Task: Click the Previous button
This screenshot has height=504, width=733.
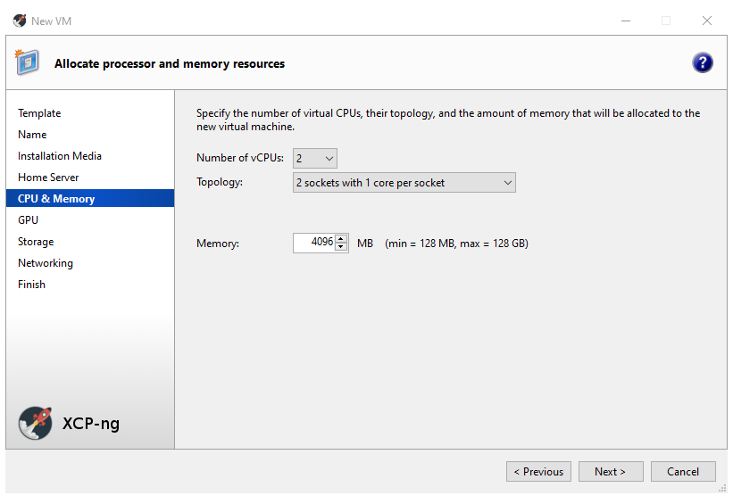Action: point(537,472)
